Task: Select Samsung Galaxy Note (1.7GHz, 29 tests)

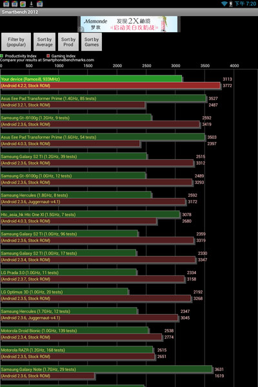Action: click(x=106, y=369)
